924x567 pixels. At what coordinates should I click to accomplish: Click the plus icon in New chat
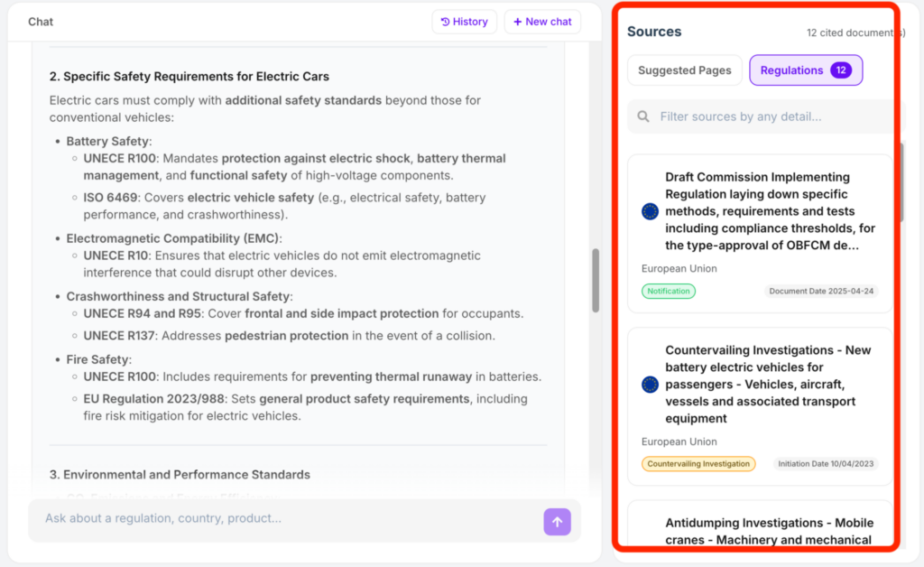coord(517,22)
